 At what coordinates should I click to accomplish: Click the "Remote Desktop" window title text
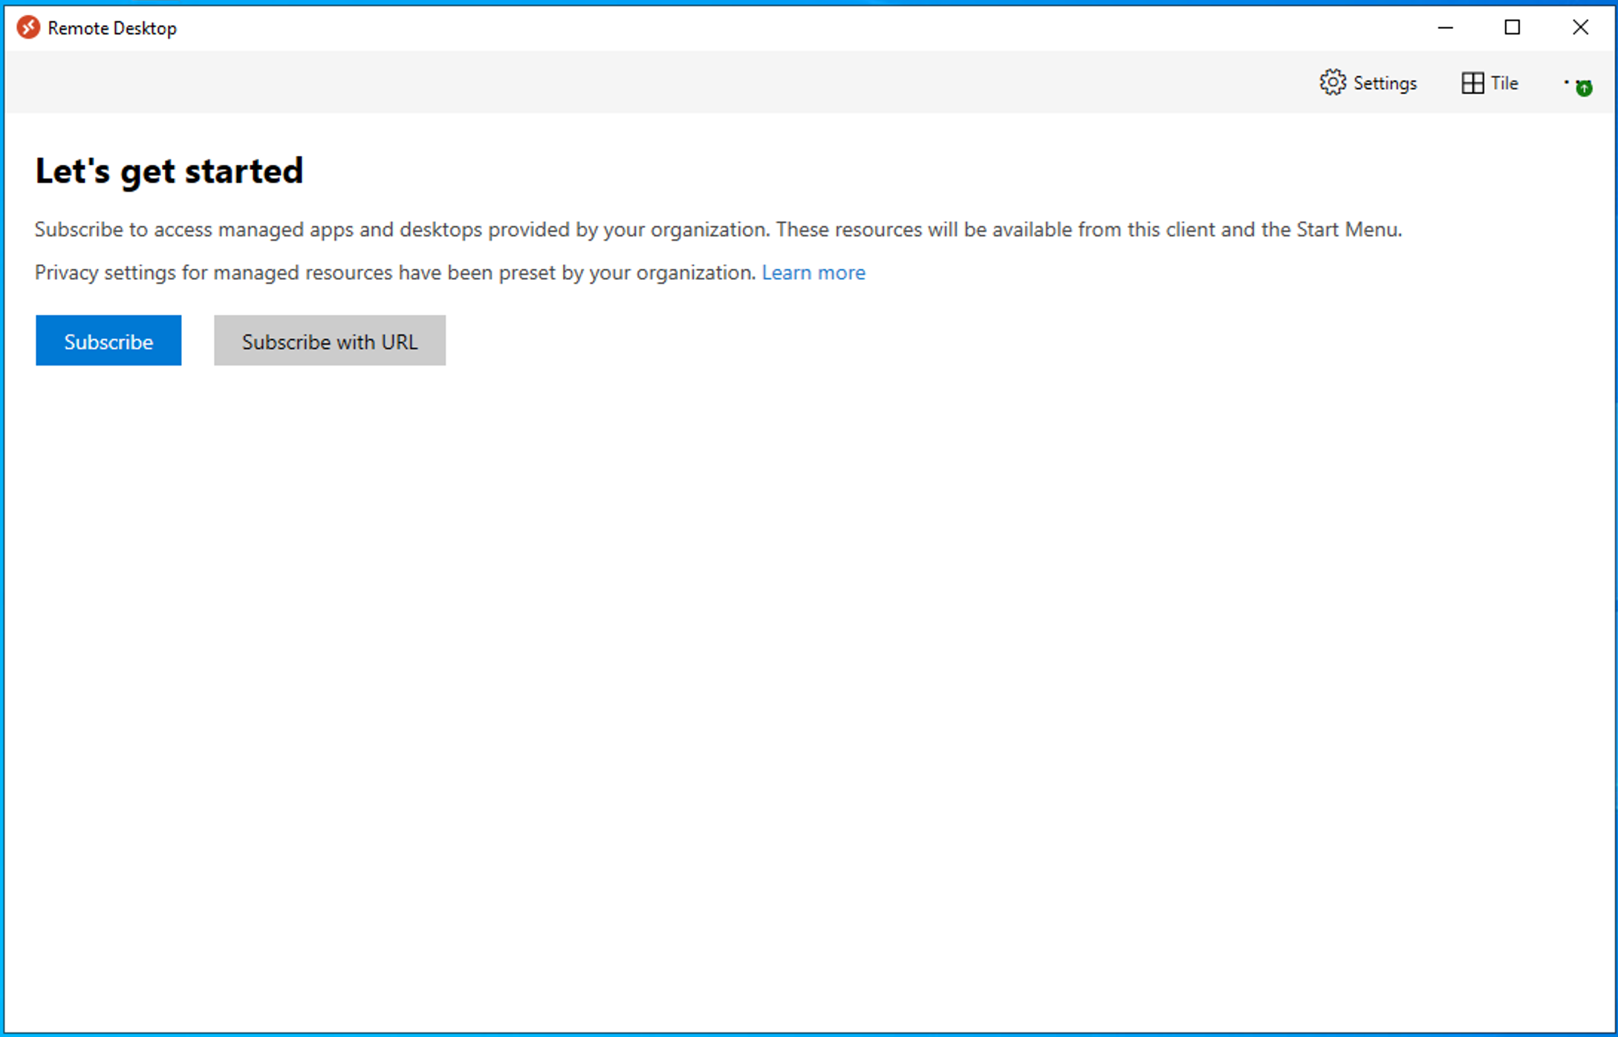[x=112, y=28]
